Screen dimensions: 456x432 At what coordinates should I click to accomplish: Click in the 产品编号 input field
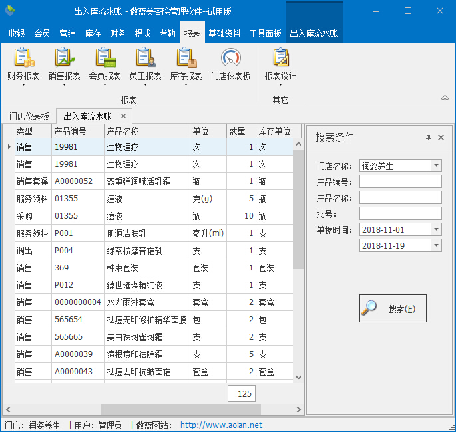[x=400, y=181]
